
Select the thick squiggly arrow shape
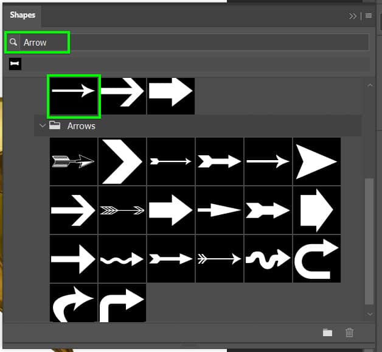268,259
